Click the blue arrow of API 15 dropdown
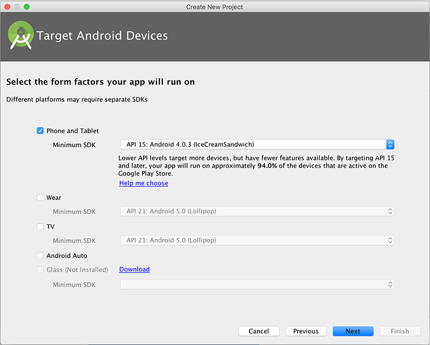This screenshot has height=345, width=430. (390, 144)
